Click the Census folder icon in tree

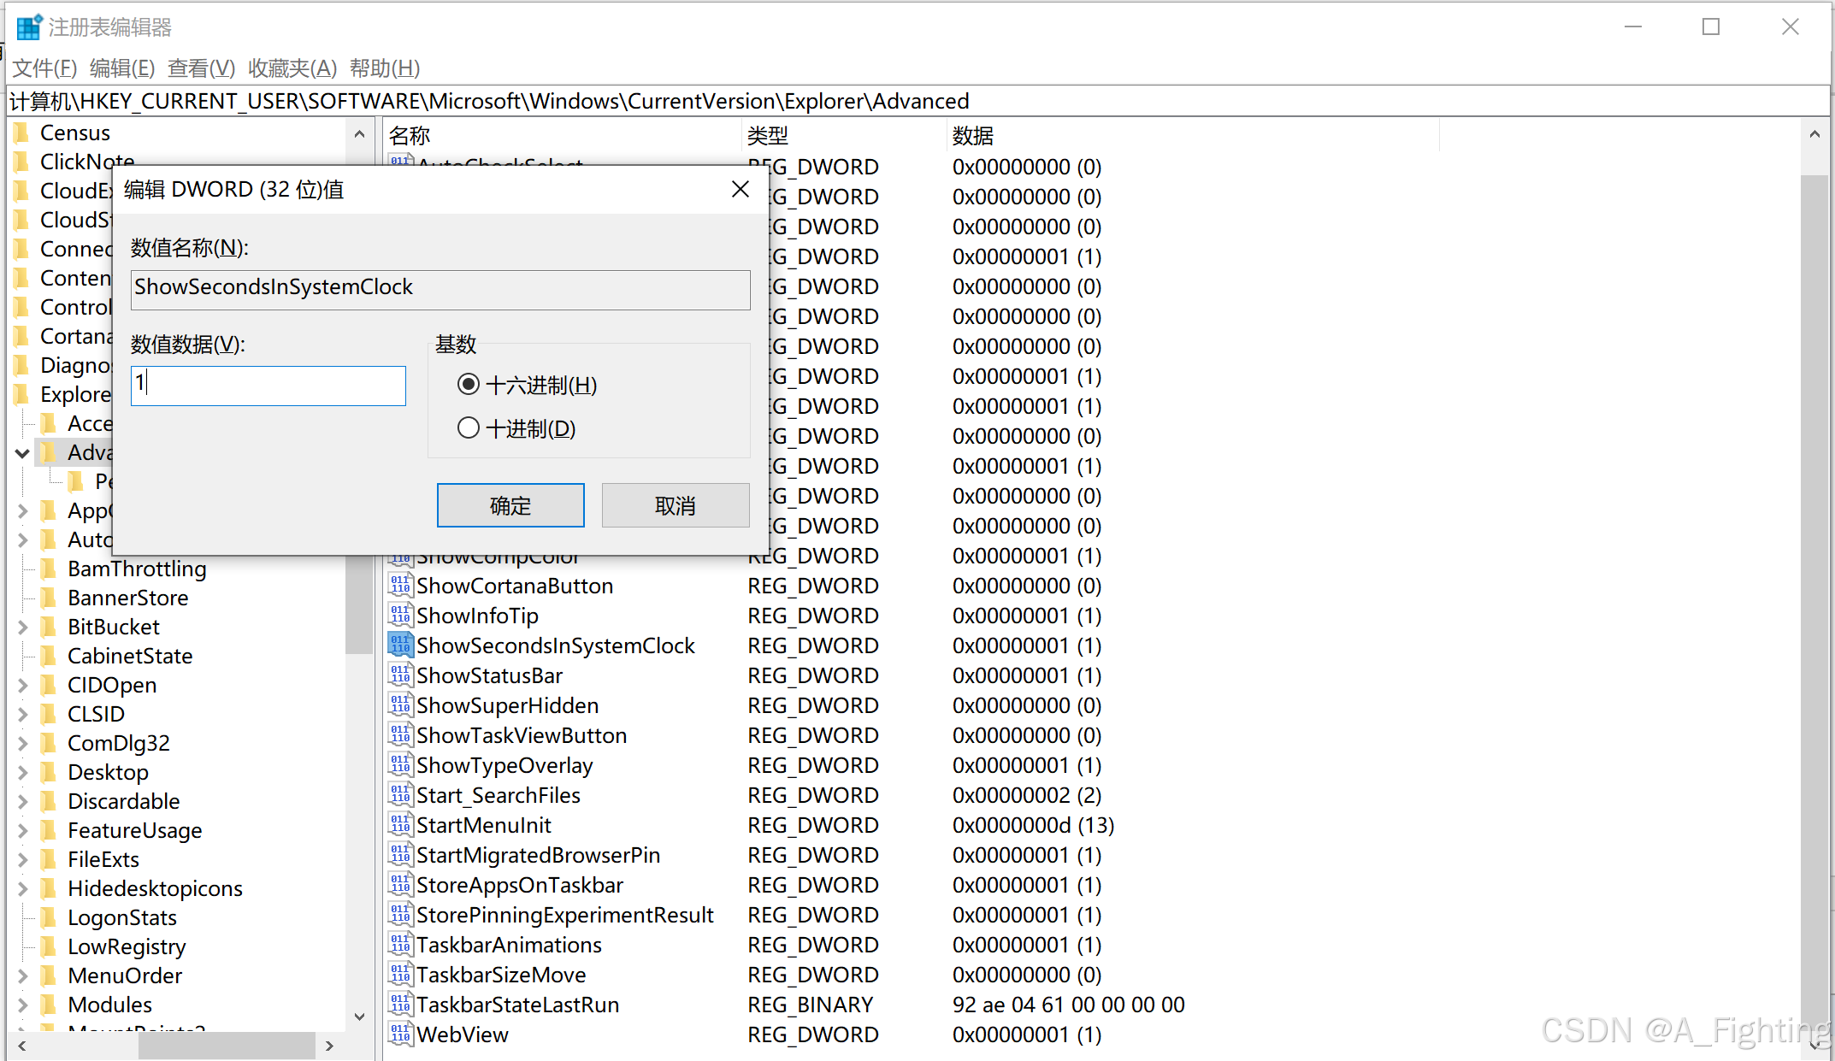22,133
